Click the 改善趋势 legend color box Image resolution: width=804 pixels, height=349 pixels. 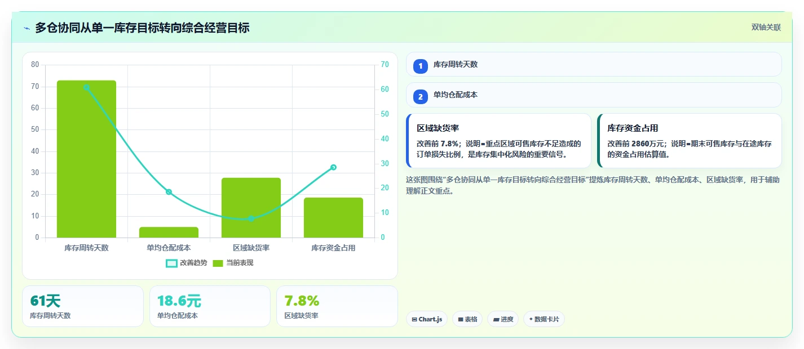171,263
